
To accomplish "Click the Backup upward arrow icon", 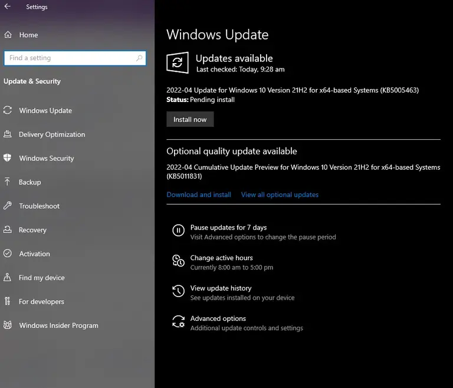I will coord(8,182).
